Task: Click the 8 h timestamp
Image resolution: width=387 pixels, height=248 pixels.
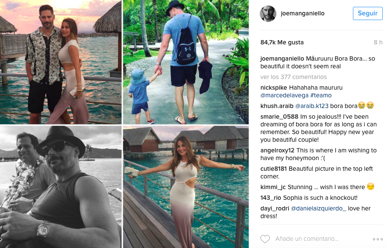Action: coord(378,42)
